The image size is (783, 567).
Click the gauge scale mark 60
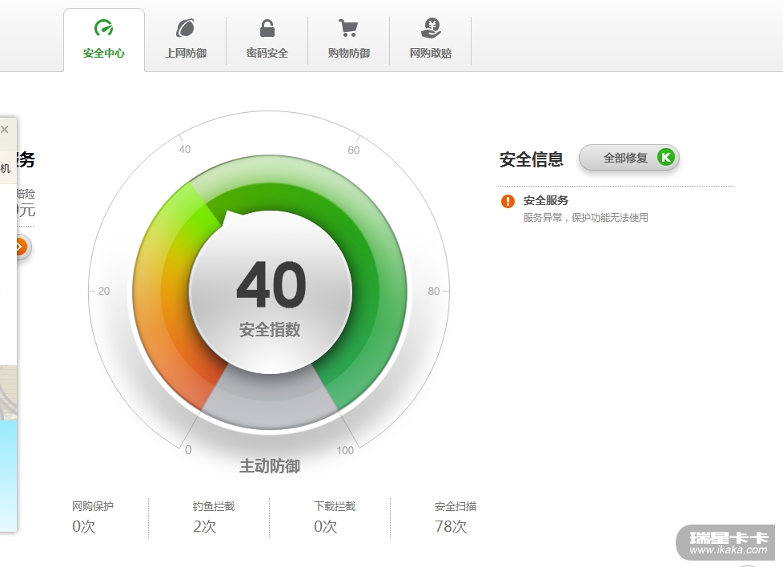(354, 150)
